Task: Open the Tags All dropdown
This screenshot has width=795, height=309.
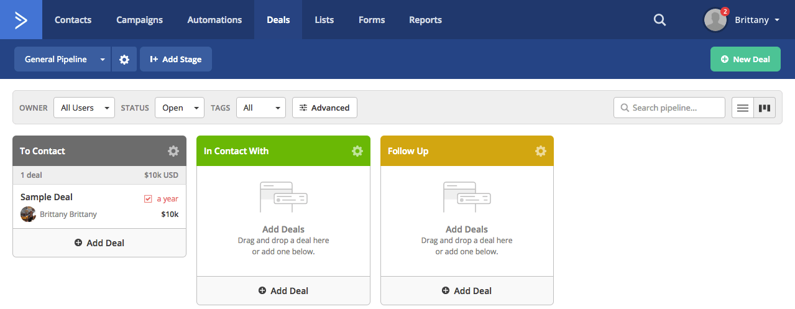Action: coord(262,108)
